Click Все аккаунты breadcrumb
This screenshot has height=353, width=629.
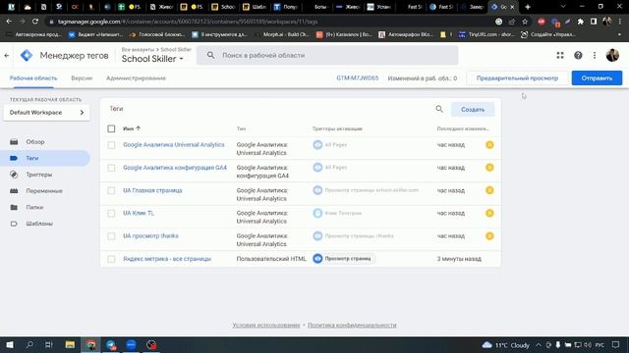pos(138,50)
